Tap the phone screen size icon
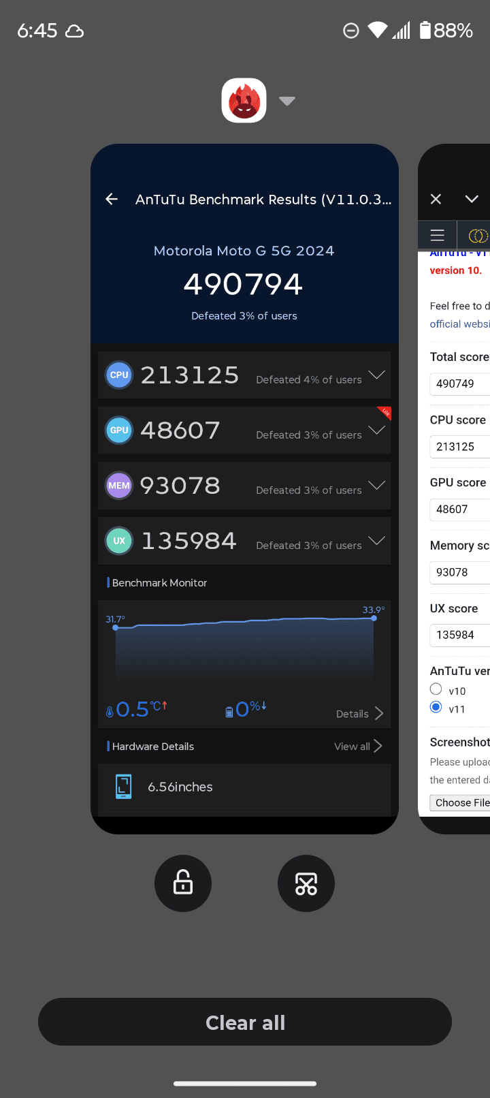This screenshot has width=490, height=1098. coord(123,787)
